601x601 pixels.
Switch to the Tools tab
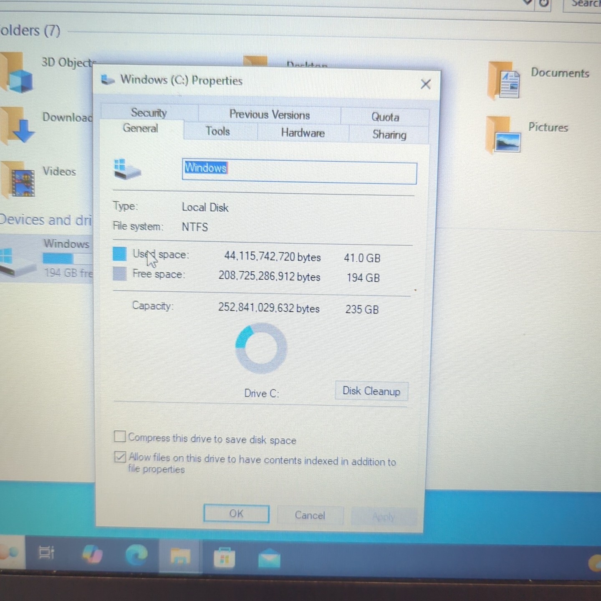click(x=218, y=131)
